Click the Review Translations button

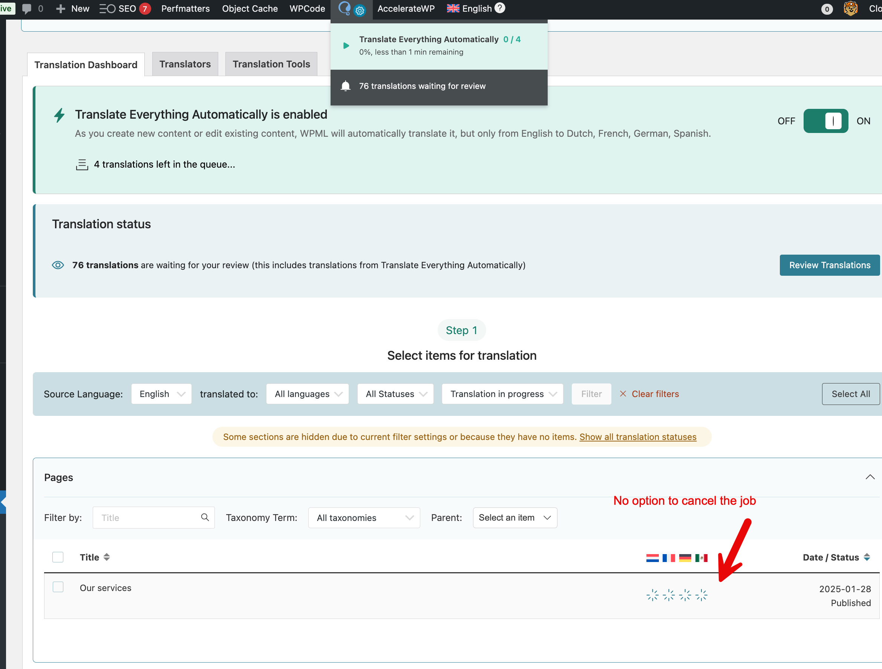coord(829,265)
